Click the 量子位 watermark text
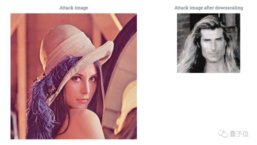Viewport: 257px width, 145px height. coord(239,134)
